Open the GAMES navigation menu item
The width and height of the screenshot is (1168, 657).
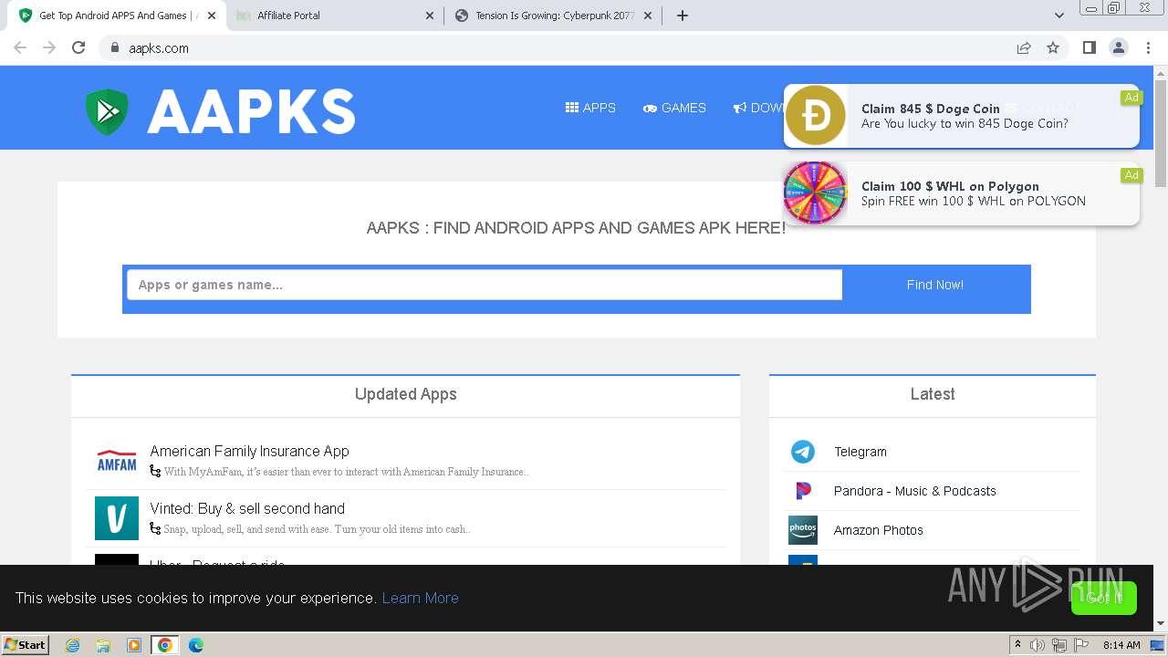click(674, 108)
